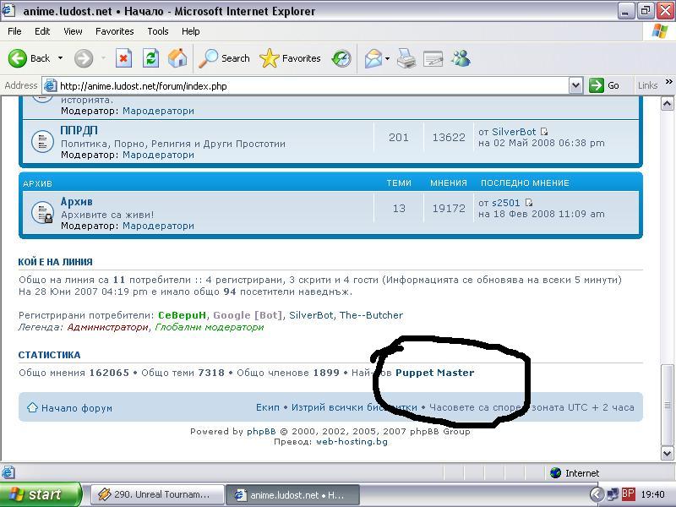The width and height of the screenshot is (676, 507).
Task: Go to the Home page icon
Action: pyautogui.click(x=177, y=58)
